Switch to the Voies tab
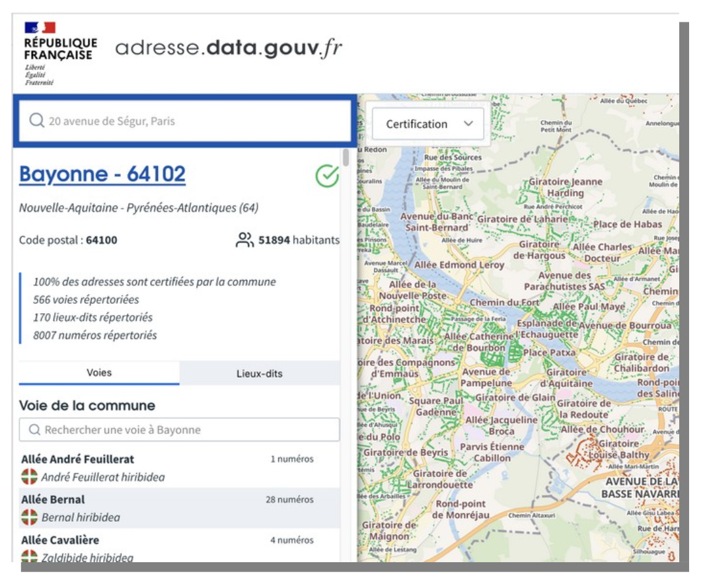 coord(99,373)
